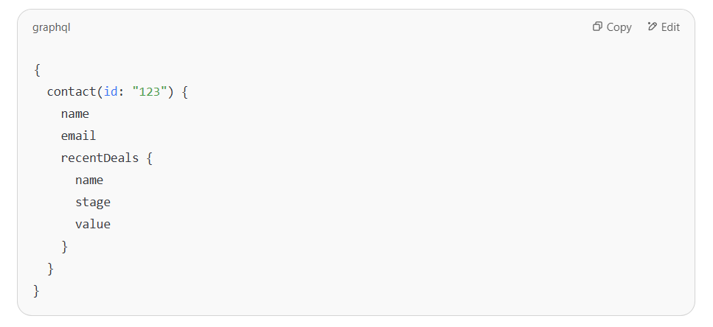The height and width of the screenshot is (327, 713).
Task: Click the blue id argument name
Action: (x=111, y=92)
